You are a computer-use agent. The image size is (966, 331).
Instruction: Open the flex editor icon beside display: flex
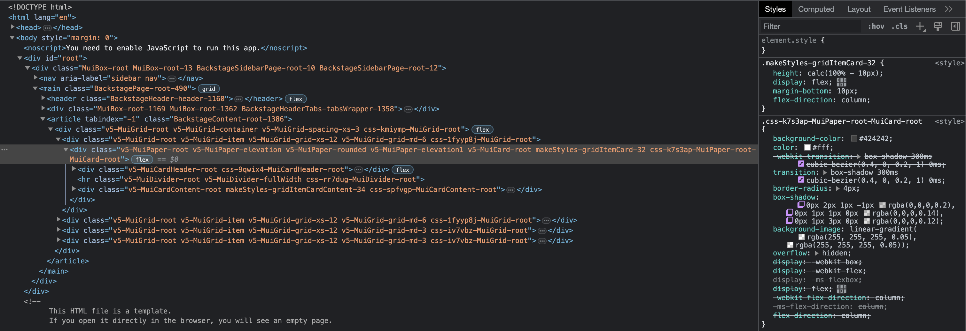[842, 82]
